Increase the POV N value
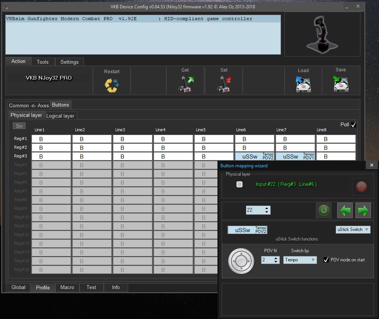This screenshot has width=379, height=319. coord(276,258)
